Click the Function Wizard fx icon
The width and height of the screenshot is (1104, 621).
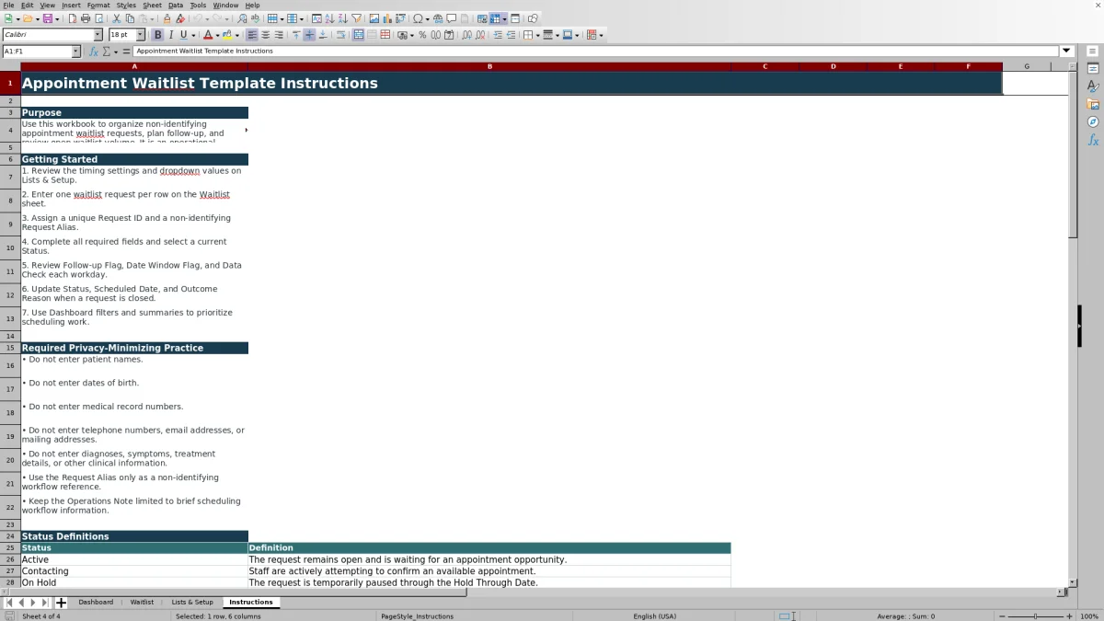click(95, 52)
